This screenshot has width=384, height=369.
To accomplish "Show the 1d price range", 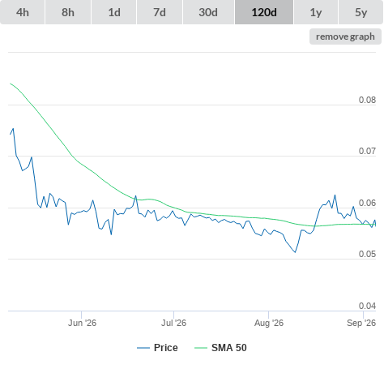I will pyautogui.click(x=114, y=12).
